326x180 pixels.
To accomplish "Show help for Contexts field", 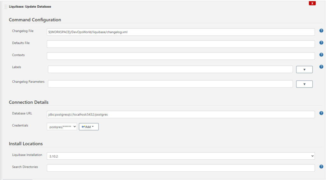I will pyautogui.click(x=321, y=55).
